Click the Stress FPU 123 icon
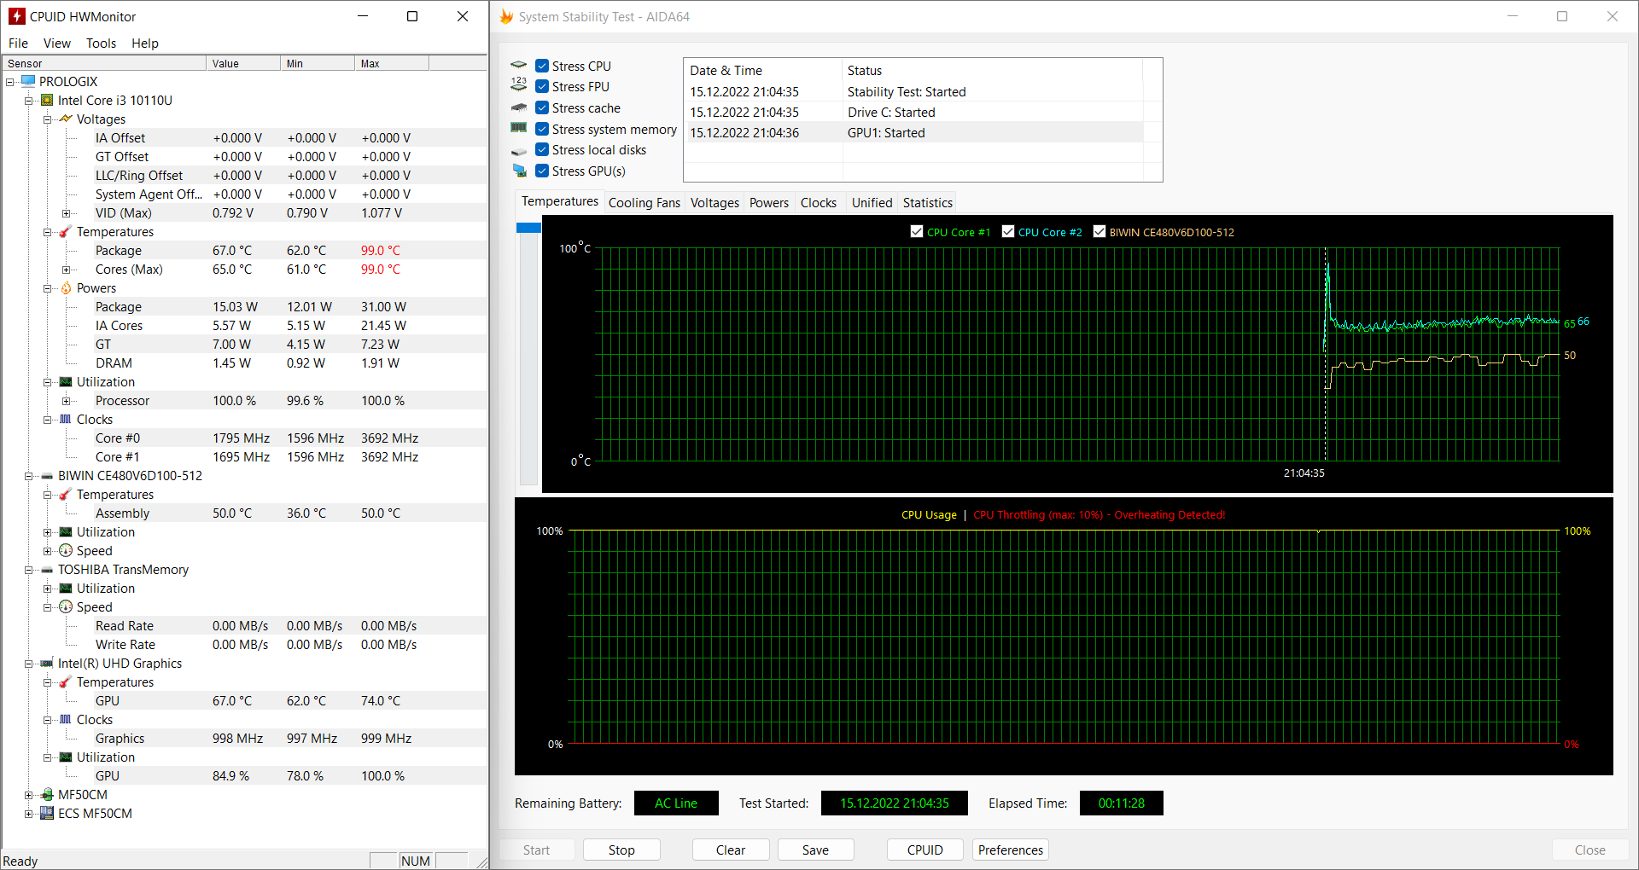The height and width of the screenshot is (870, 1639). click(x=519, y=84)
